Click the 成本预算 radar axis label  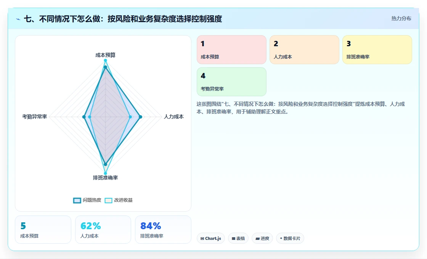click(x=105, y=55)
